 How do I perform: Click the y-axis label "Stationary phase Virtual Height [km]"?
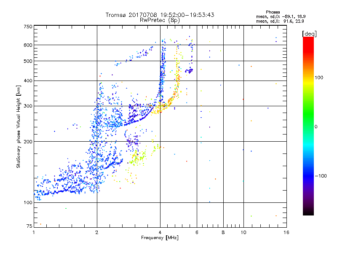(x=18, y=126)
